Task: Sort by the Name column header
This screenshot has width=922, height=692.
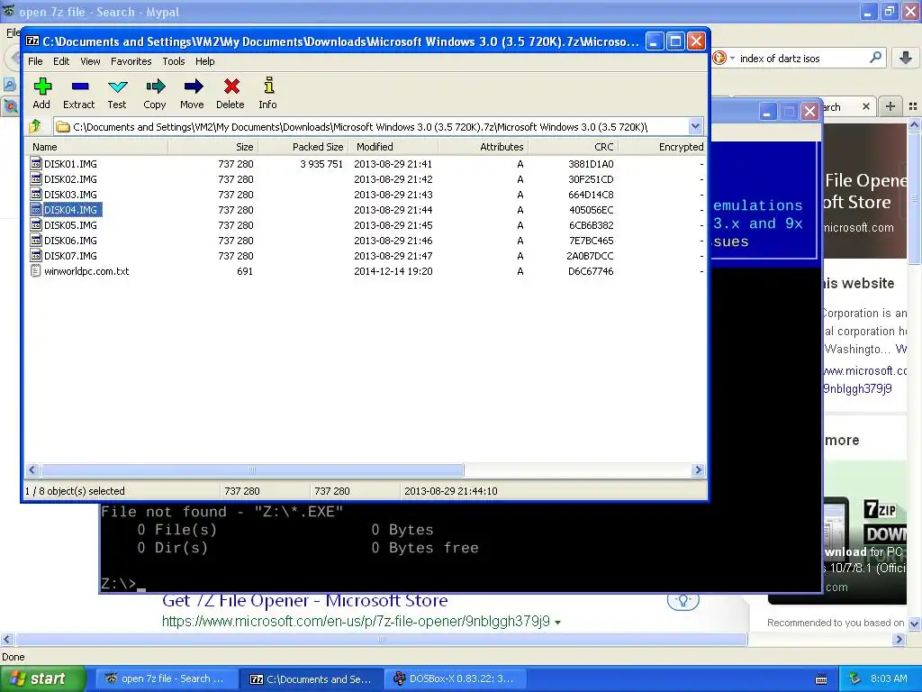Action: [97, 147]
